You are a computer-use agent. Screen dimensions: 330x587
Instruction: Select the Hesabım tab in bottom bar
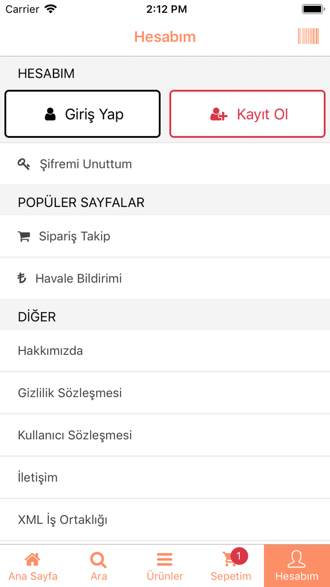point(297,566)
